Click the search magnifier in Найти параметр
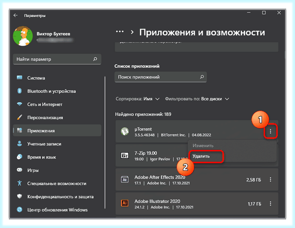295x228 pixels. (x=95, y=59)
